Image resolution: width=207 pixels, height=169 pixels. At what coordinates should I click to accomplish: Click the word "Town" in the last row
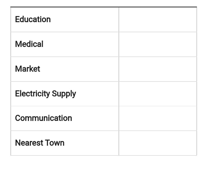[x=55, y=143]
